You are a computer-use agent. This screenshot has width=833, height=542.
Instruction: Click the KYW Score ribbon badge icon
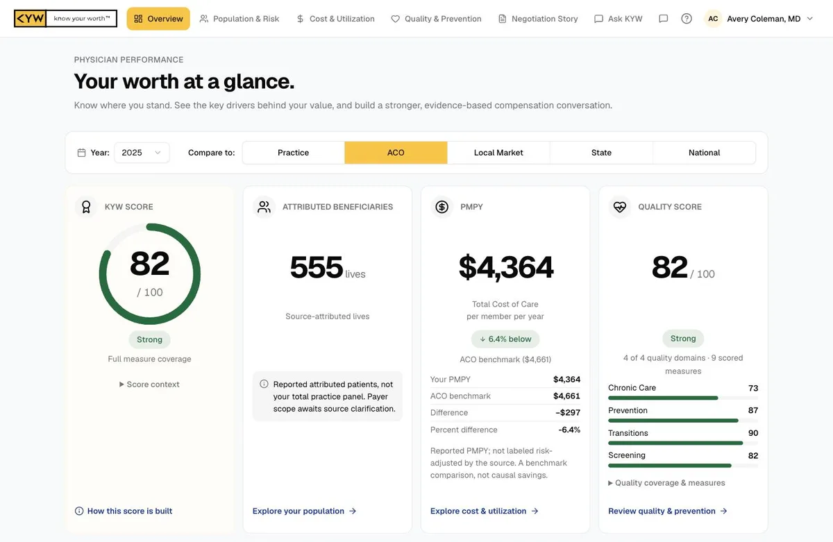coord(86,207)
